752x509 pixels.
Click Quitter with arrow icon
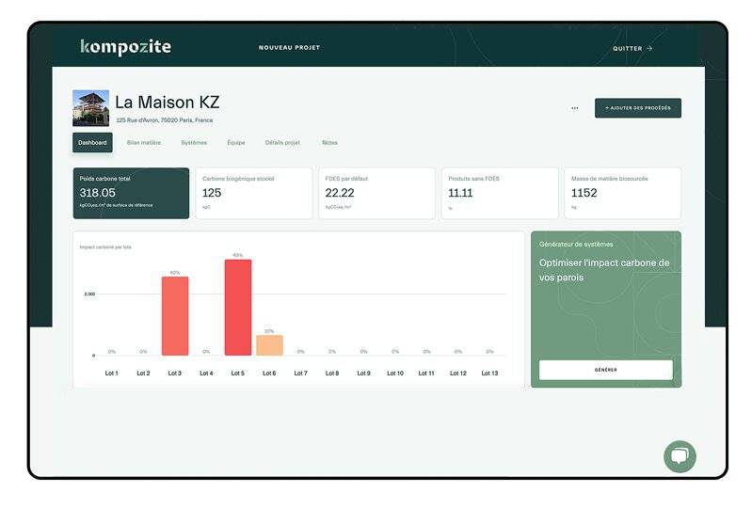coord(632,48)
